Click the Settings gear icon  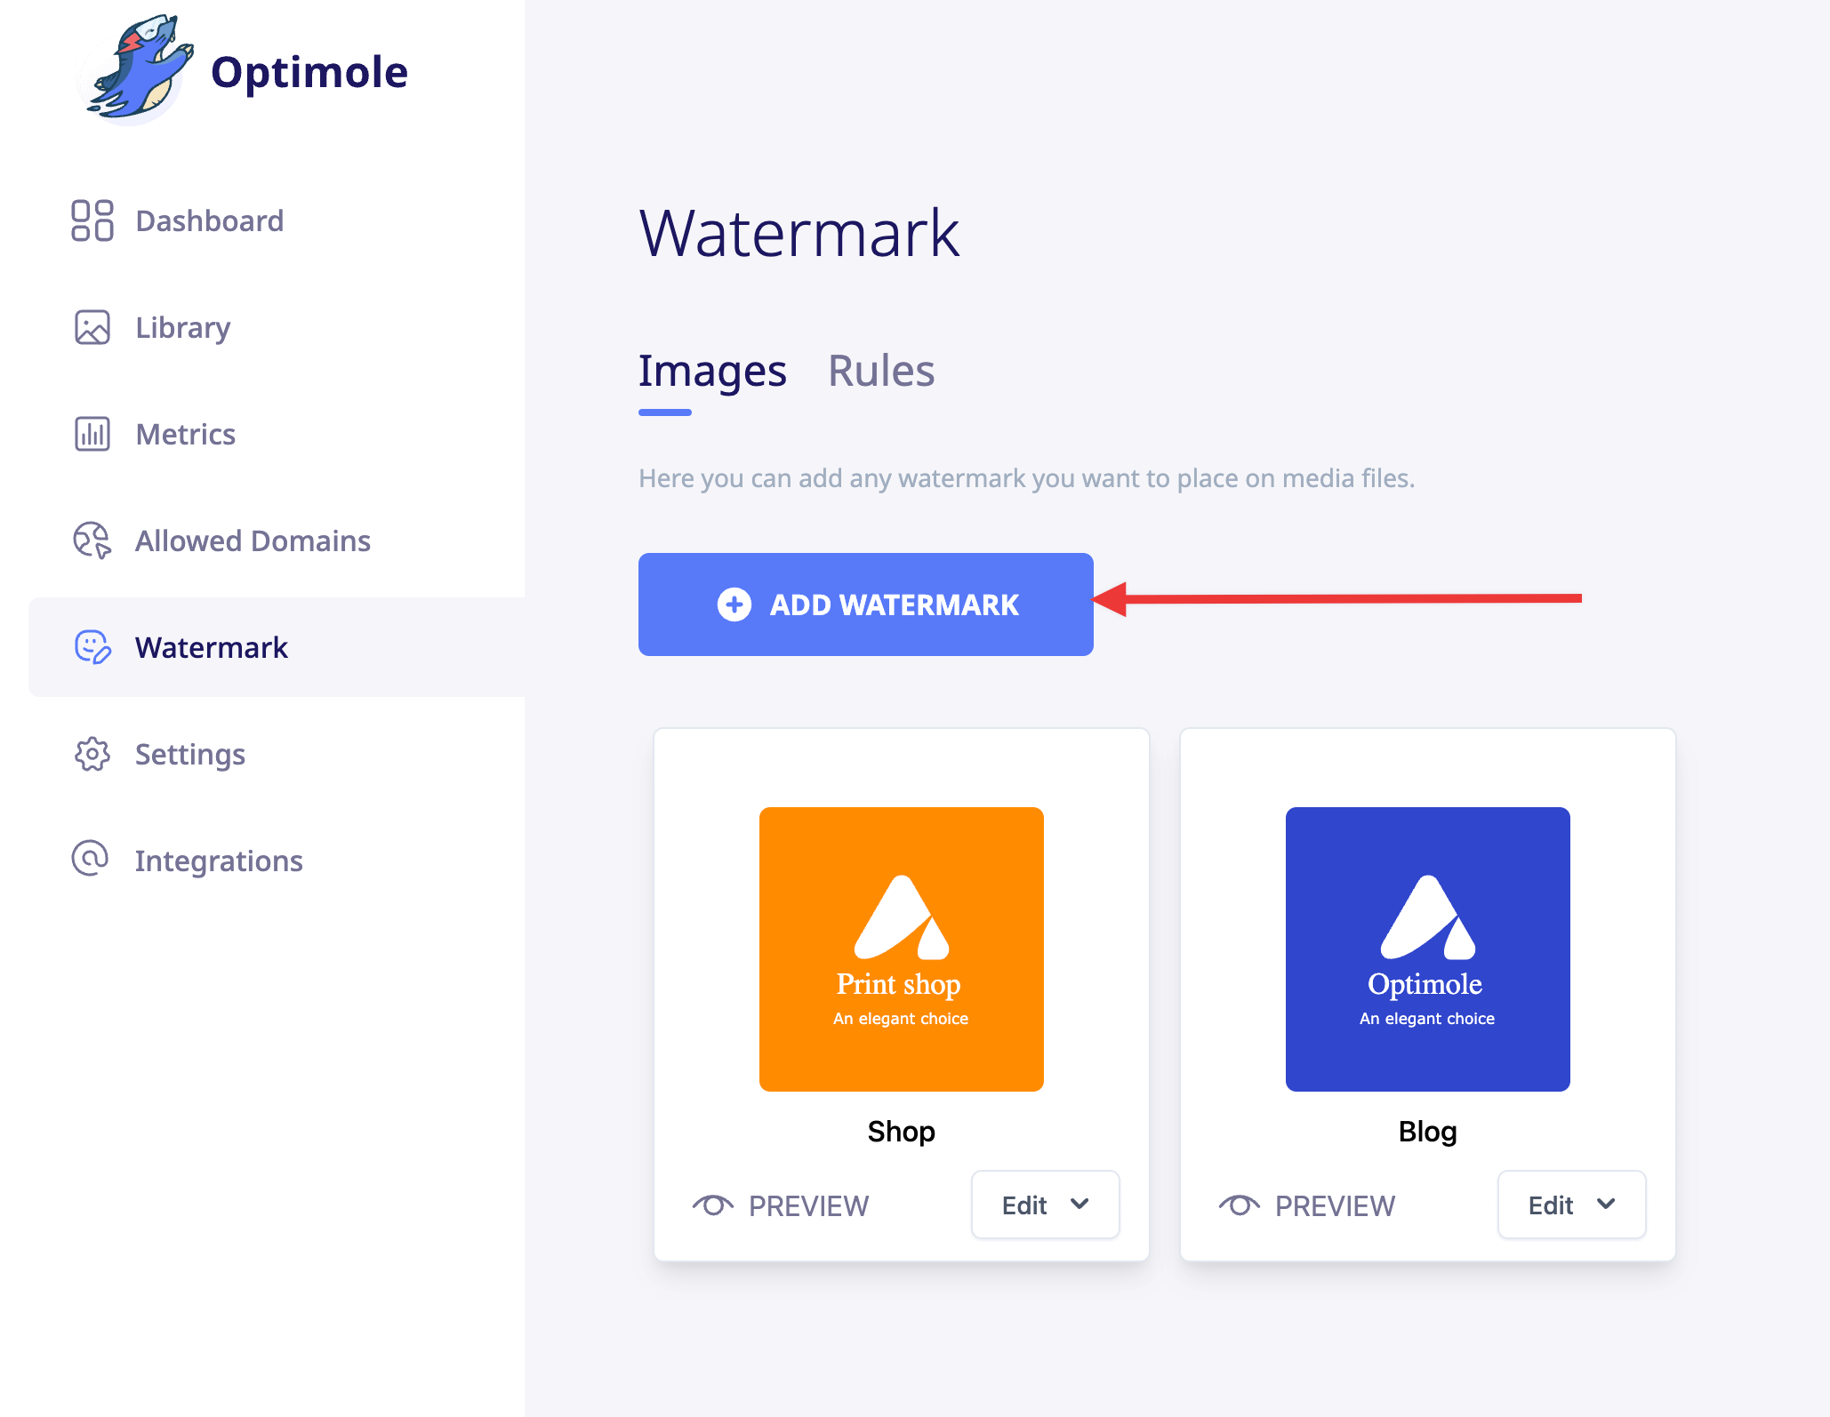pyautogui.click(x=92, y=754)
